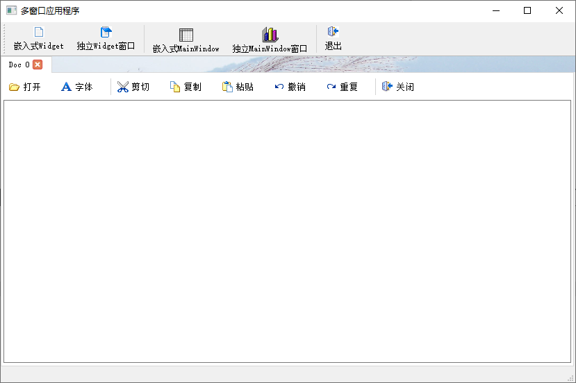Undo with the 撤销 button
576x383 pixels.
(279, 87)
